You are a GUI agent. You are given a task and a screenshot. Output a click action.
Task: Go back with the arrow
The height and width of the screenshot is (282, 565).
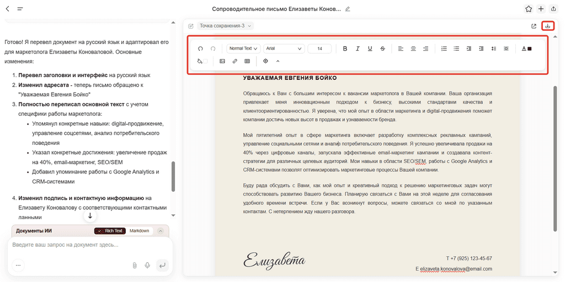(x=8, y=9)
